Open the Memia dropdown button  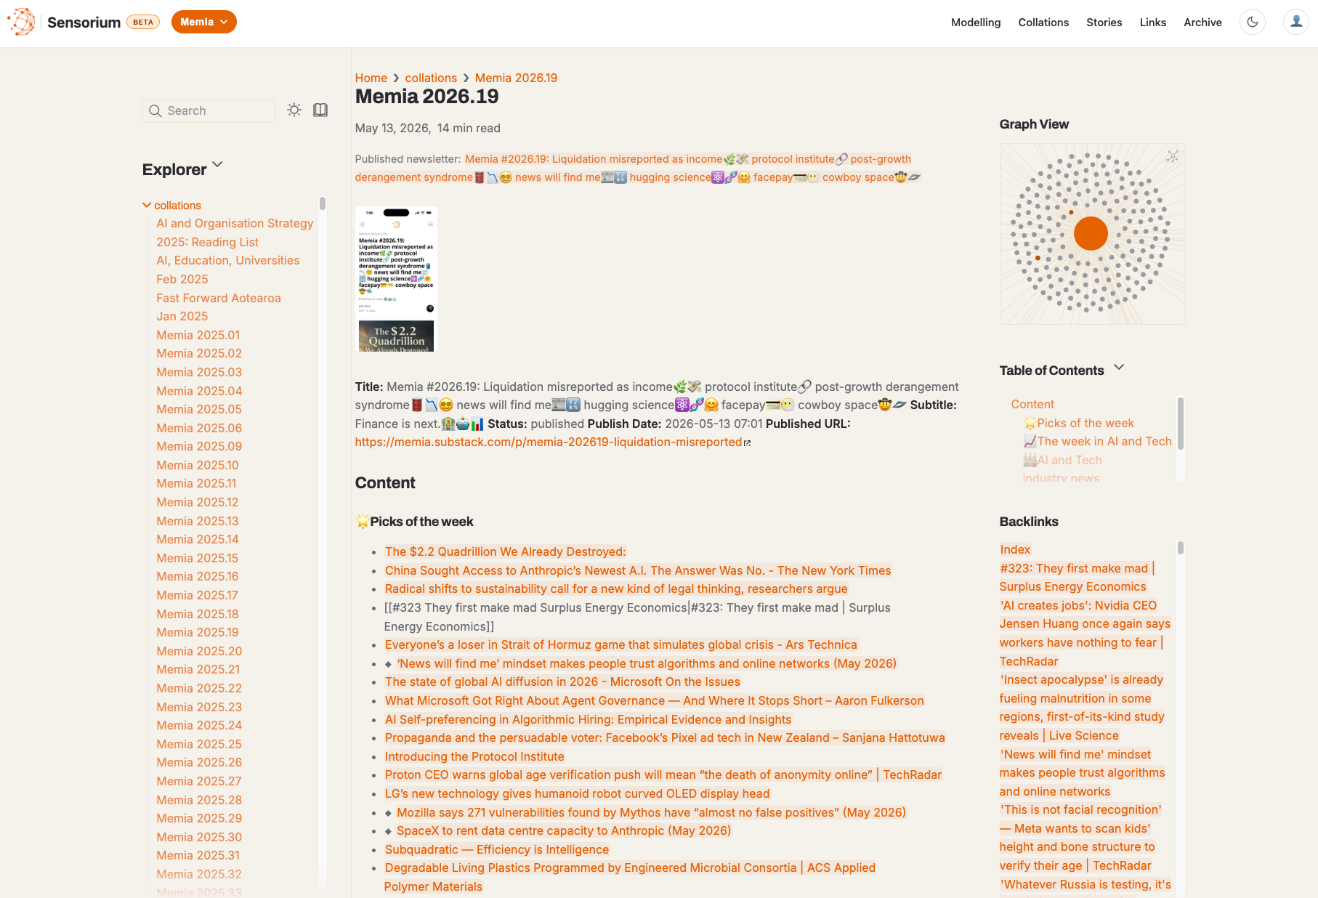point(204,22)
